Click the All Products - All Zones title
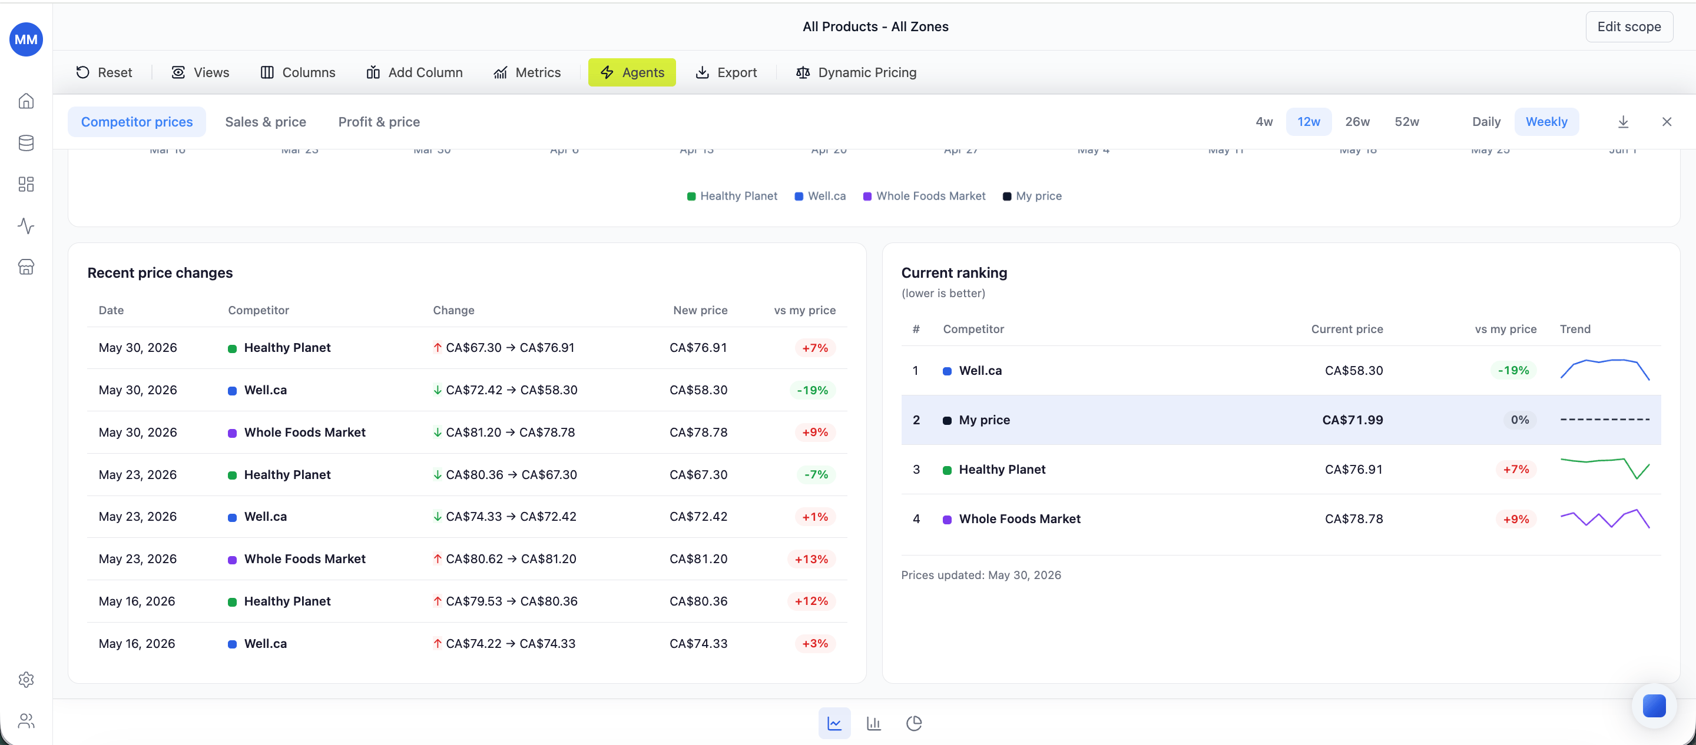Screen dimensions: 1696x745 tap(875, 27)
